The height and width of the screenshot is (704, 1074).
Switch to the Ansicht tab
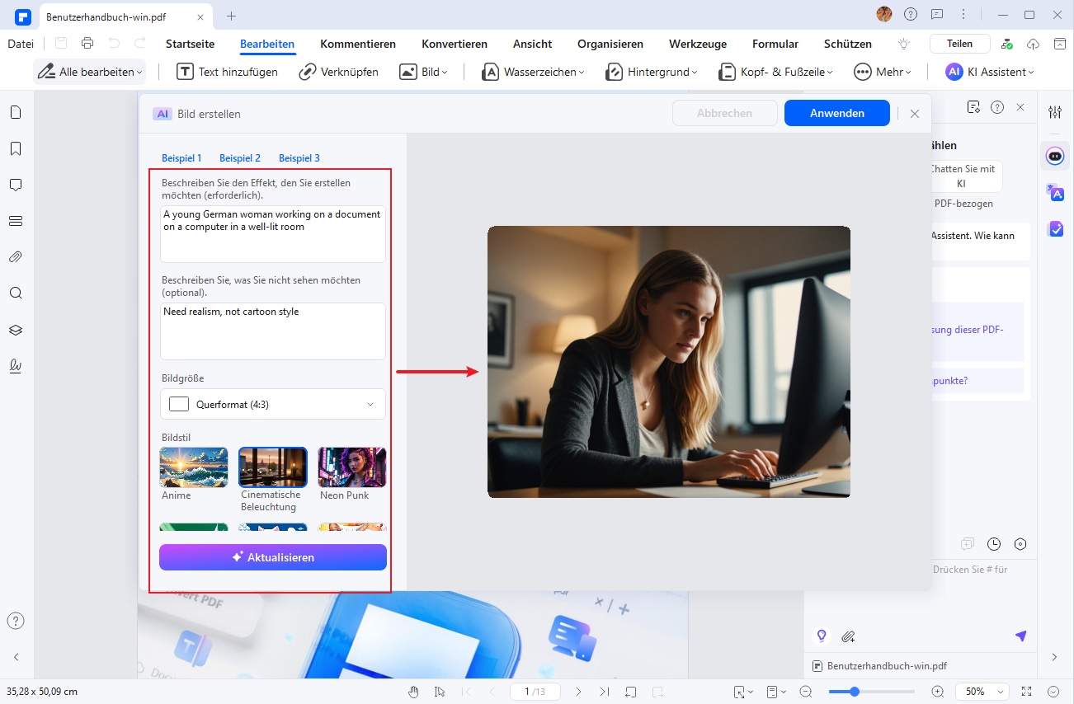[x=532, y=44]
